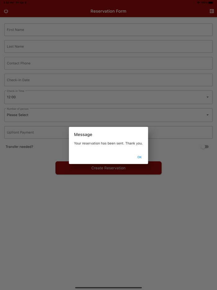Viewport: 217px width, 290px height.
Task: Tap the battery status icon
Action: coord(211,2)
